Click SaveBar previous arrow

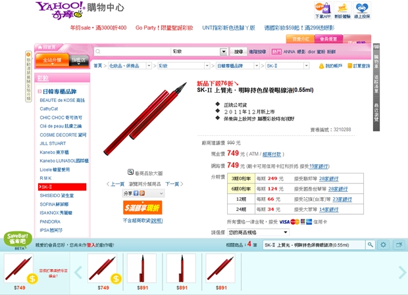coord(78,272)
